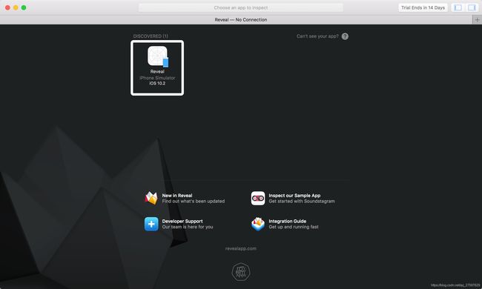Viewport: 482px width, 289px height.
Task: Click the Itty Bitty Apps logo
Action: 241,272
